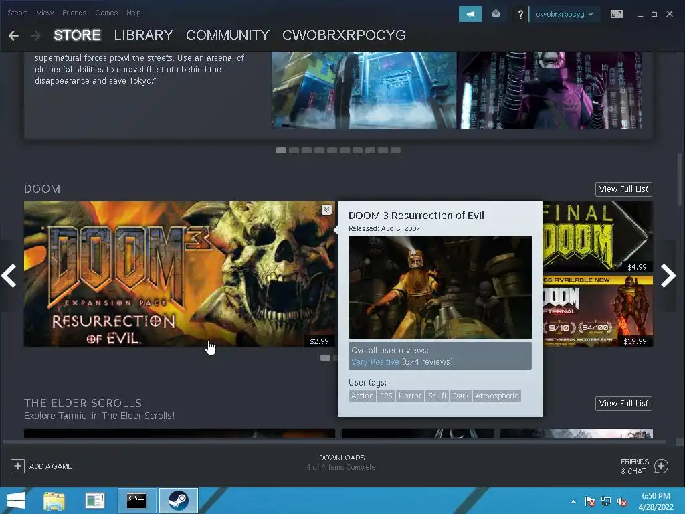The image size is (685, 514).
Task: Click the Very Positive reviews link
Action: (375, 362)
